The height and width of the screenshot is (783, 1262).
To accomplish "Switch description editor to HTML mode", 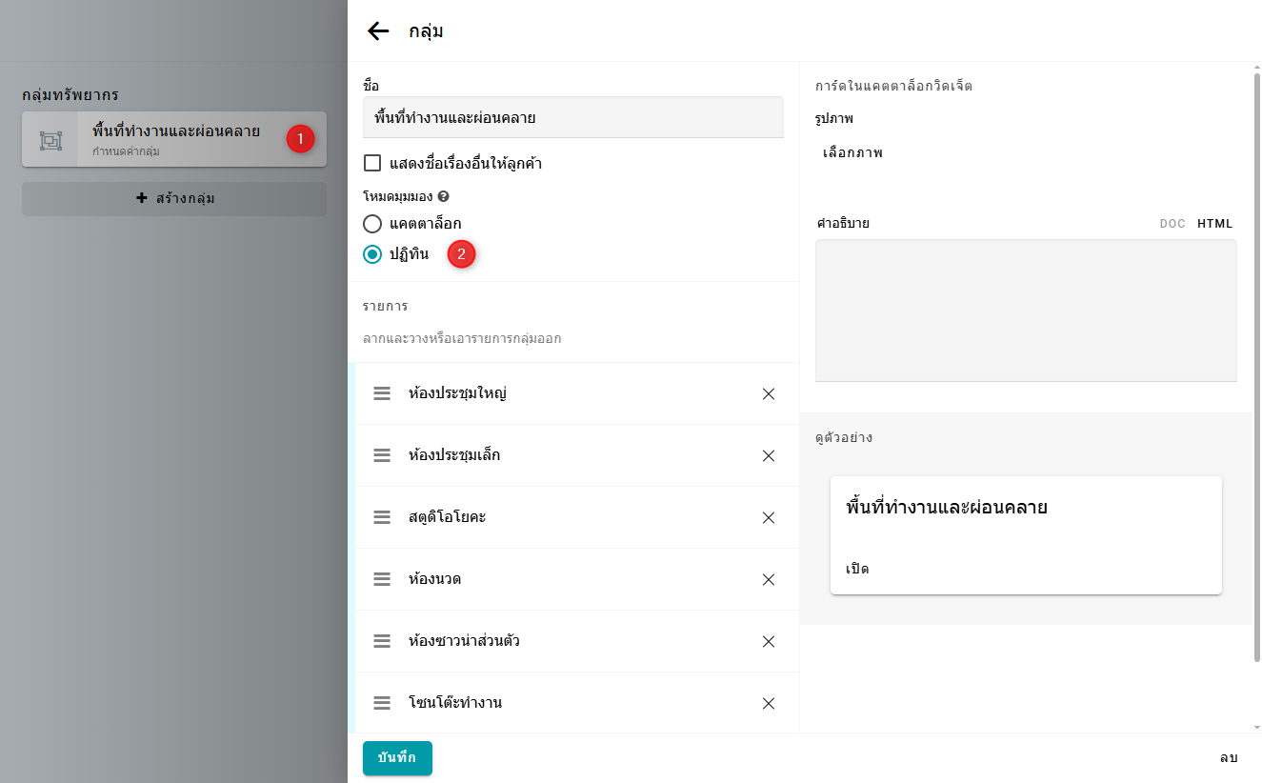I will (x=1214, y=224).
